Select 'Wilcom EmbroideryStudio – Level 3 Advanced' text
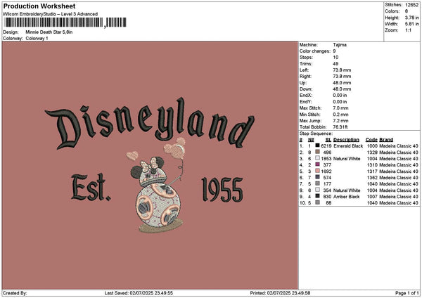This screenshot has width=422, height=298. (x=51, y=14)
